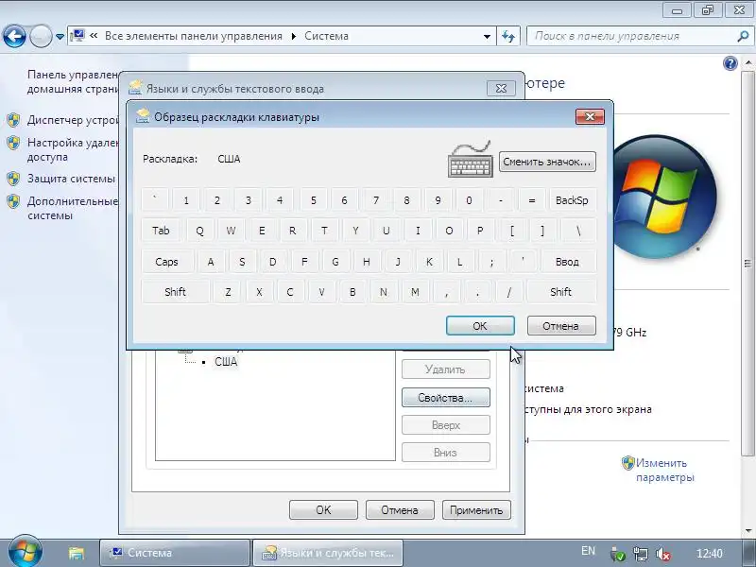The height and width of the screenshot is (567, 756).
Task: Click the Применить button
Action: (x=476, y=510)
